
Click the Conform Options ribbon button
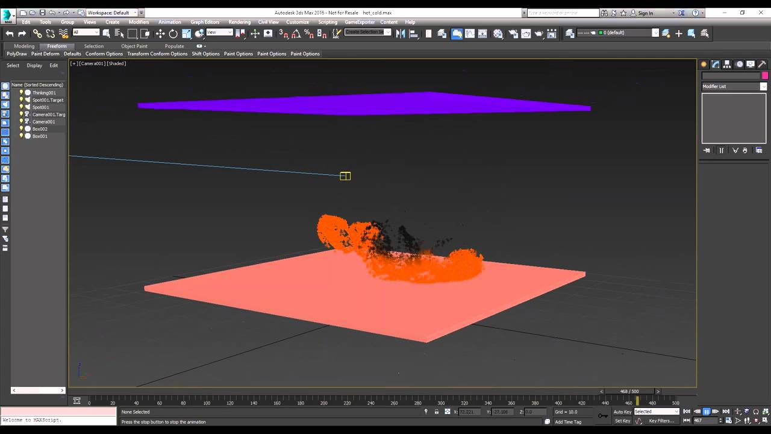tap(104, 54)
